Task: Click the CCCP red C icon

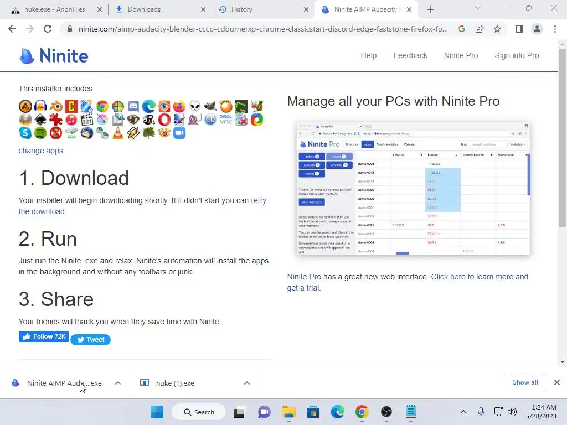Action: coord(71,106)
